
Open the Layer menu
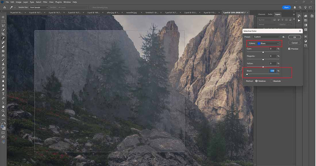click(x=26, y=2)
